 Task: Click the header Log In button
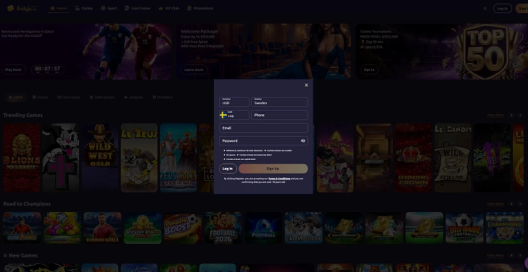tap(502, 9)
